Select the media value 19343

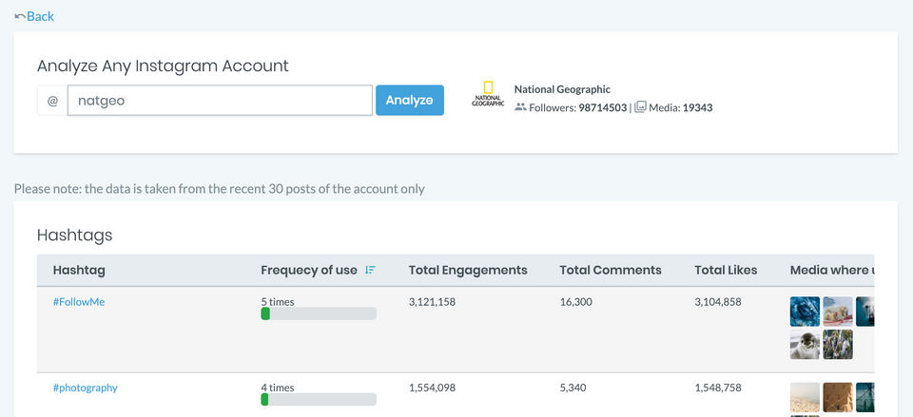[697, 107]
